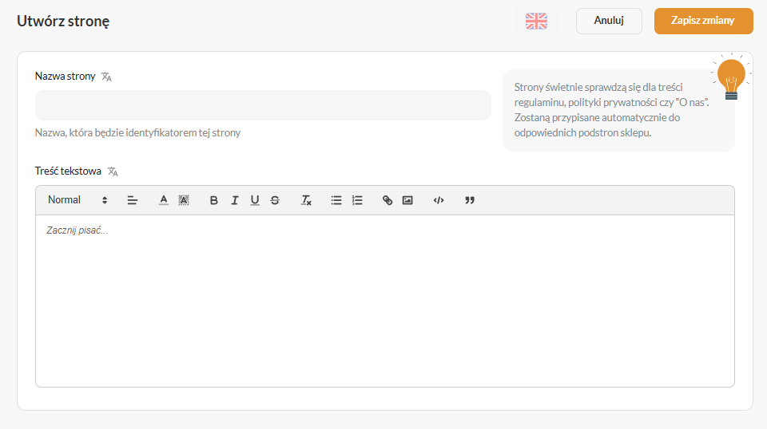The image size is (767, 429).
Task: Insert an image into the text content
Action: (x=407, y=200)
